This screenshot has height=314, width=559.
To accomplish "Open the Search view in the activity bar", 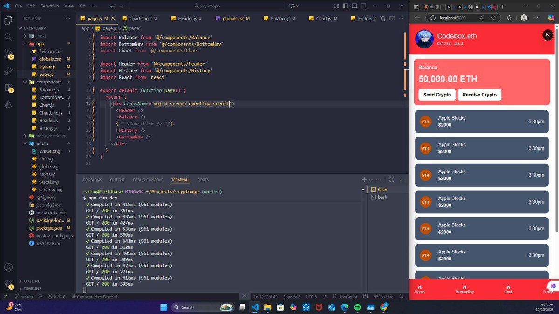I will coord(8,37).
